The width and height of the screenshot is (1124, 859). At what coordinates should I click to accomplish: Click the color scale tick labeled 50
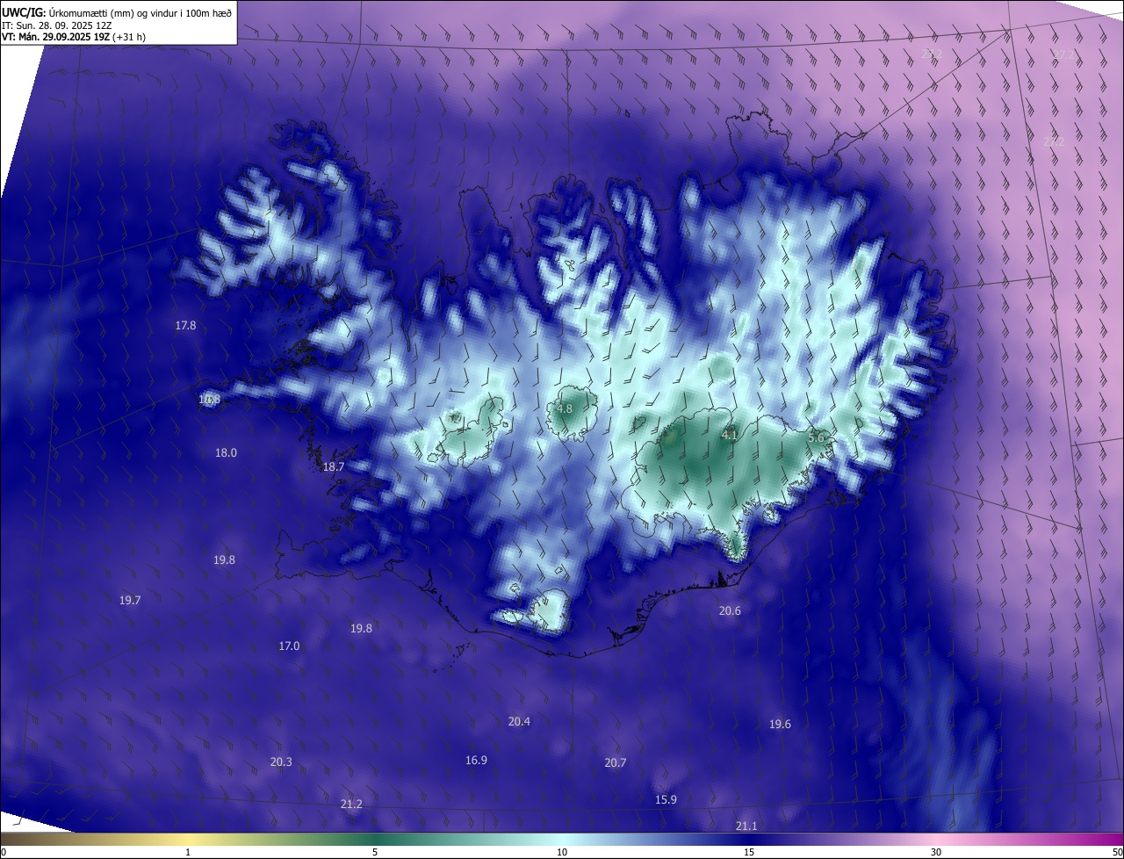[x=1117, y=852]
